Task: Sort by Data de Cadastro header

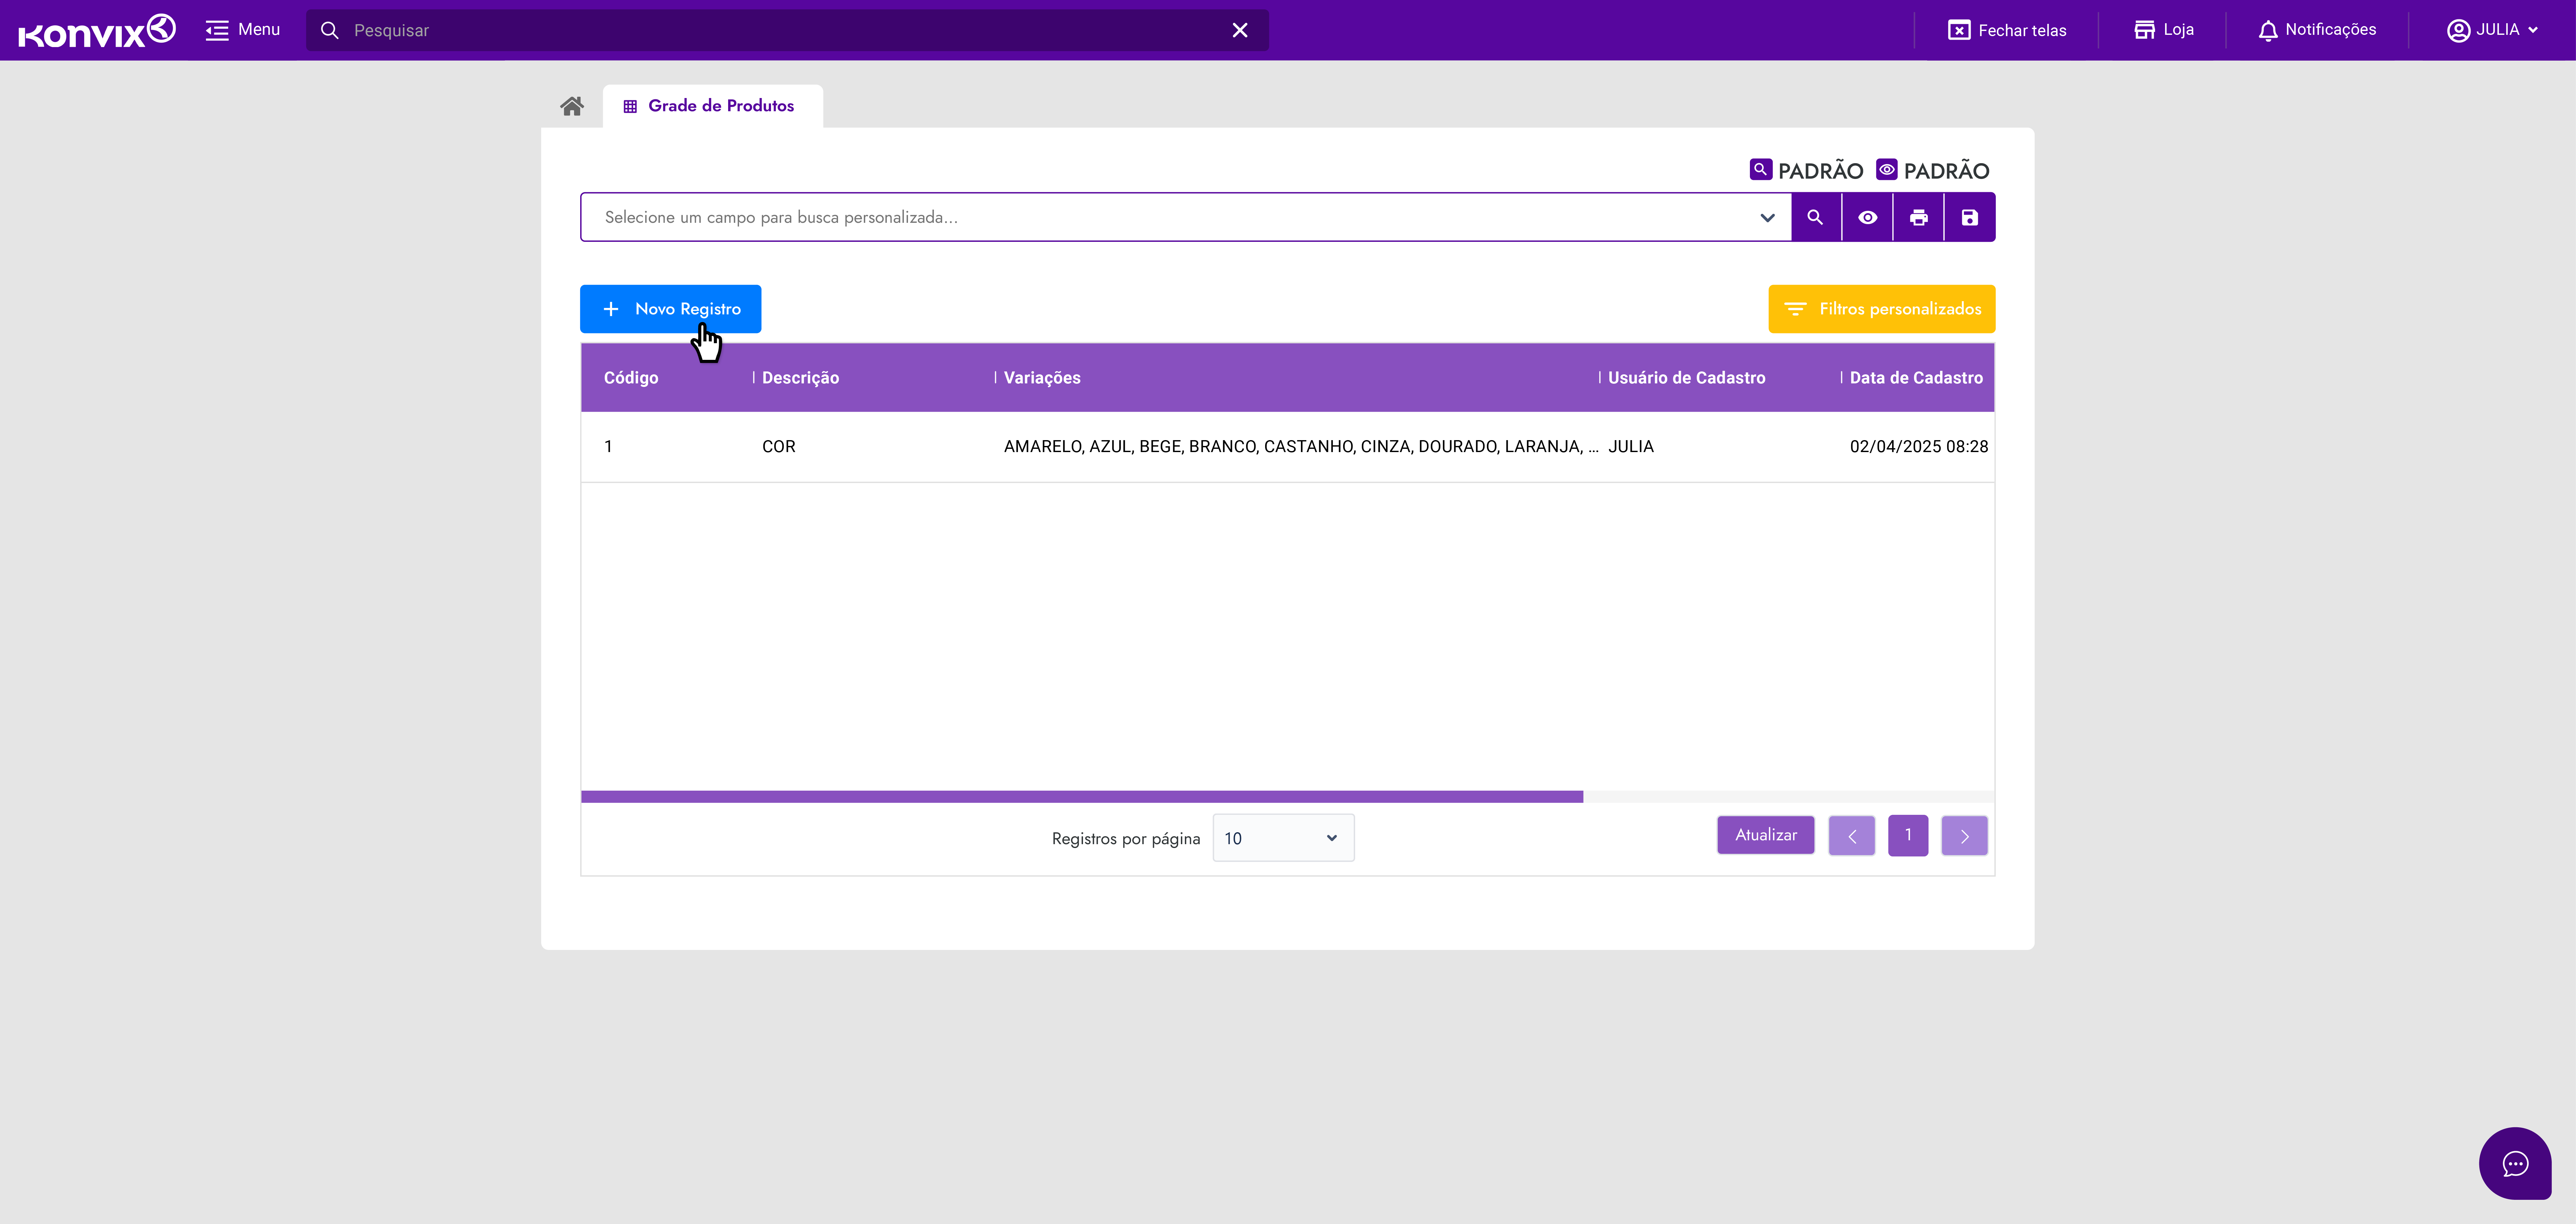Action: tap(1916, 378)
